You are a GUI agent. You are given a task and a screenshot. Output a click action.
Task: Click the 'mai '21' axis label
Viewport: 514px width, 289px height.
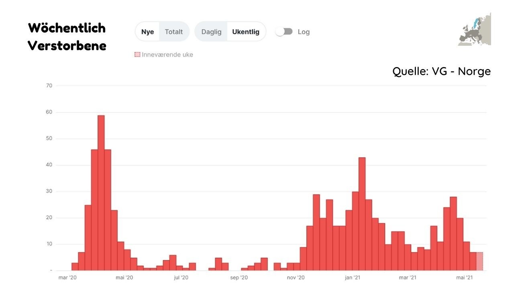point(464,277)
